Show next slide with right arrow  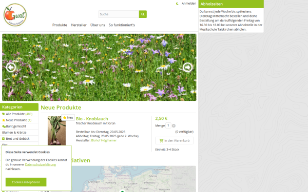coord(187,68)
